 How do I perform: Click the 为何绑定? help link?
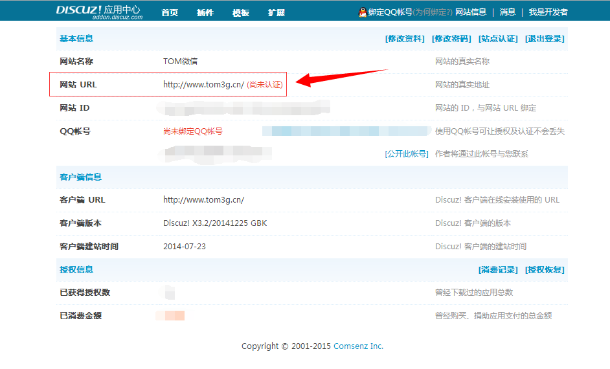(433, 12)
